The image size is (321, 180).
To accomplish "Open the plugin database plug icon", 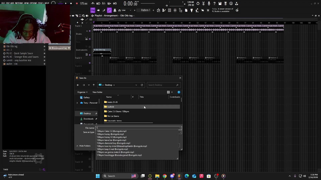I will pos(192,10).
